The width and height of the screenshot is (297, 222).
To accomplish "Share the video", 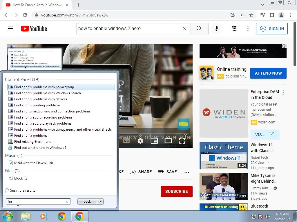I will point(141,172).
